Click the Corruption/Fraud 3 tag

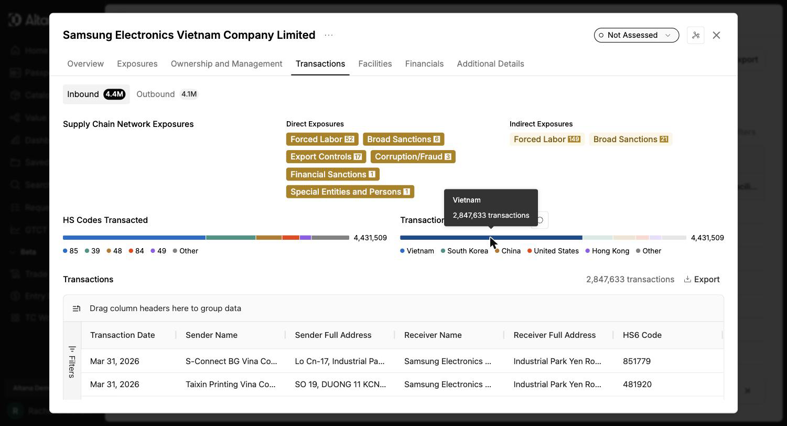point(413,156)
